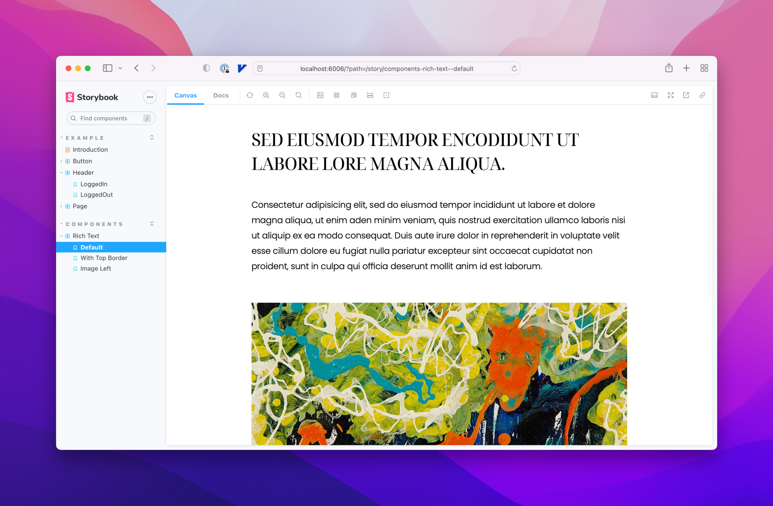
Task: Click the zoom in icon
Action: pyautogui.click(x=266, y=95)
